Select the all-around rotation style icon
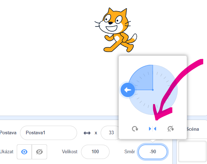Screen dimensions: 207x164 [x=135, y=129]
